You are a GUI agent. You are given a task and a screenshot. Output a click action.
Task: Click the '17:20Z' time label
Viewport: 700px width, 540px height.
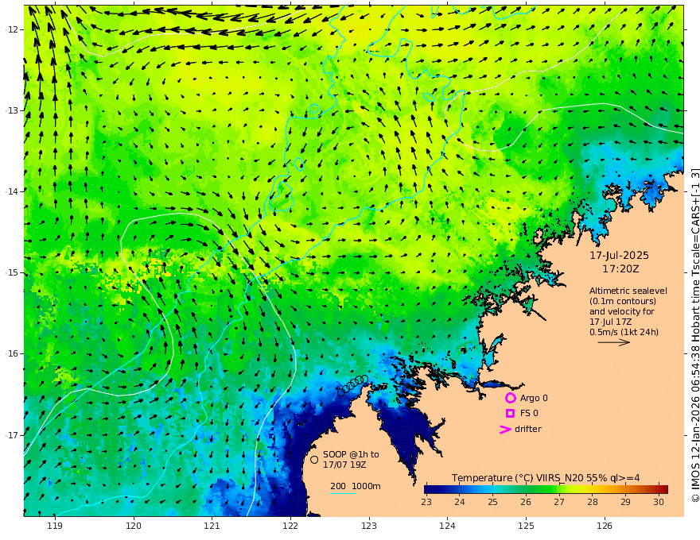[x=620, y=269]
